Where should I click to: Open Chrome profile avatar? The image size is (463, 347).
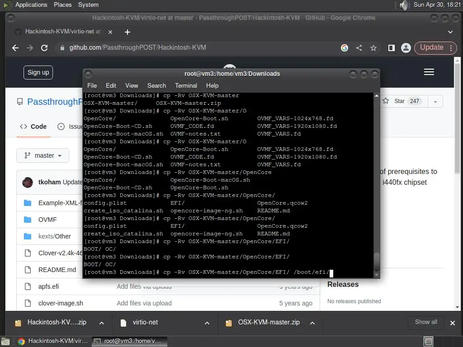pyautogui.click(x=406, y=48)
